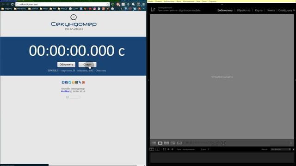The height and width of the screenshot is (166, 296).
Task: Click the Instagram bookmark icon
Action: point(94,9)
